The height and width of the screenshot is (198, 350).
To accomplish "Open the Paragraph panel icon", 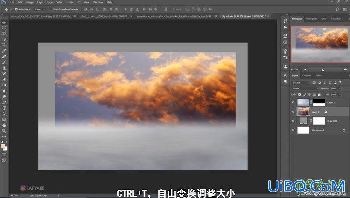I will pos(285,82).
